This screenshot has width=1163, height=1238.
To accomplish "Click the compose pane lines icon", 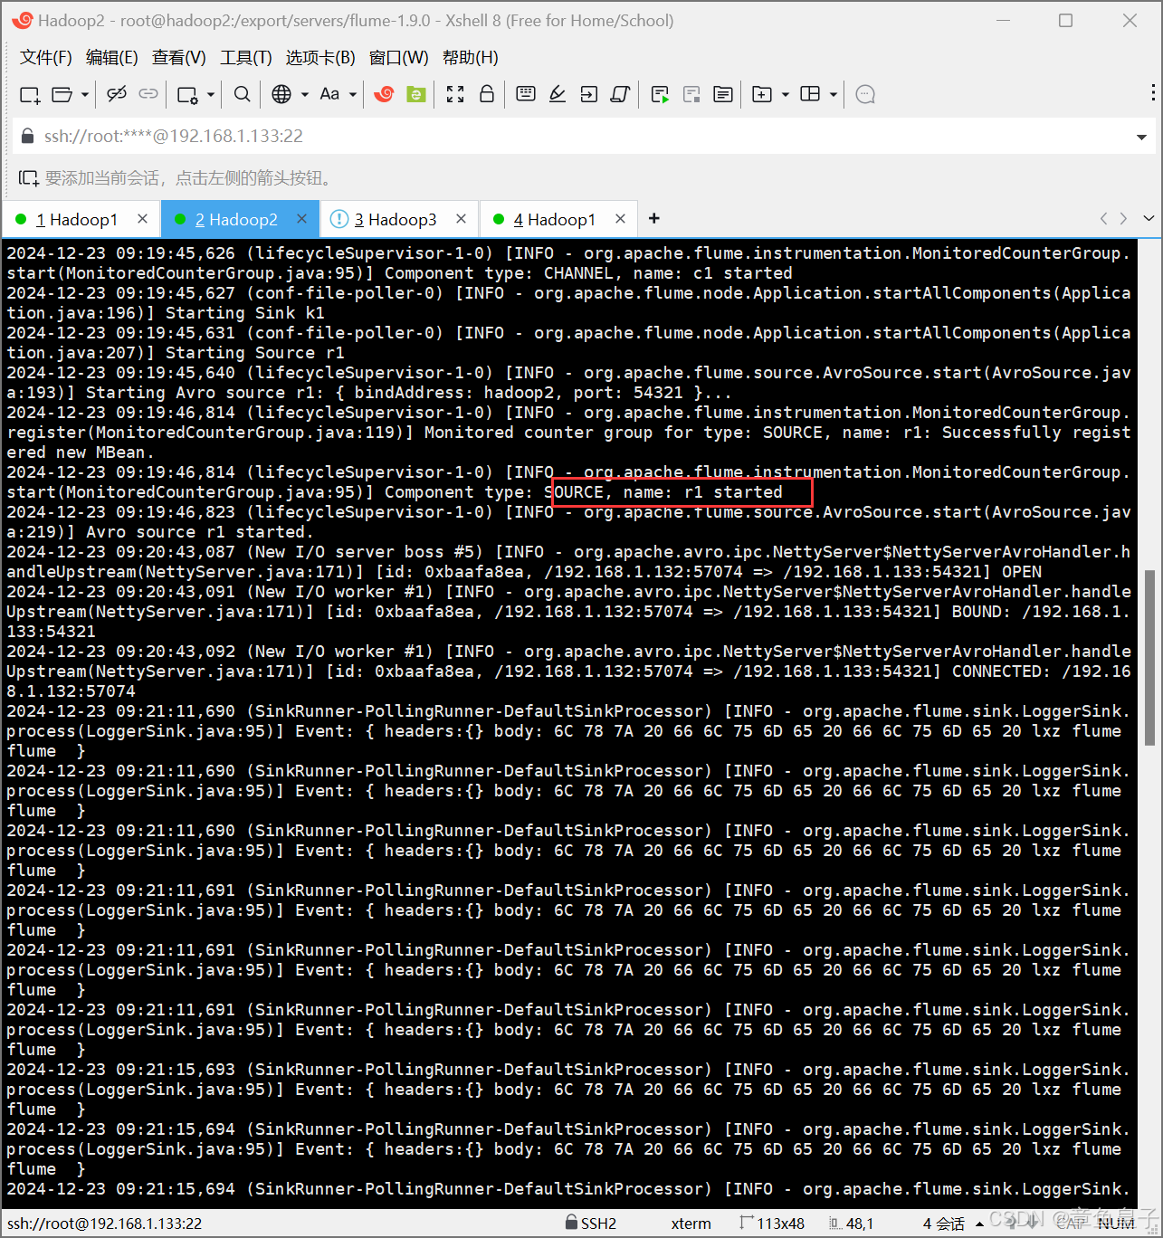I will [x=723, y=94].
